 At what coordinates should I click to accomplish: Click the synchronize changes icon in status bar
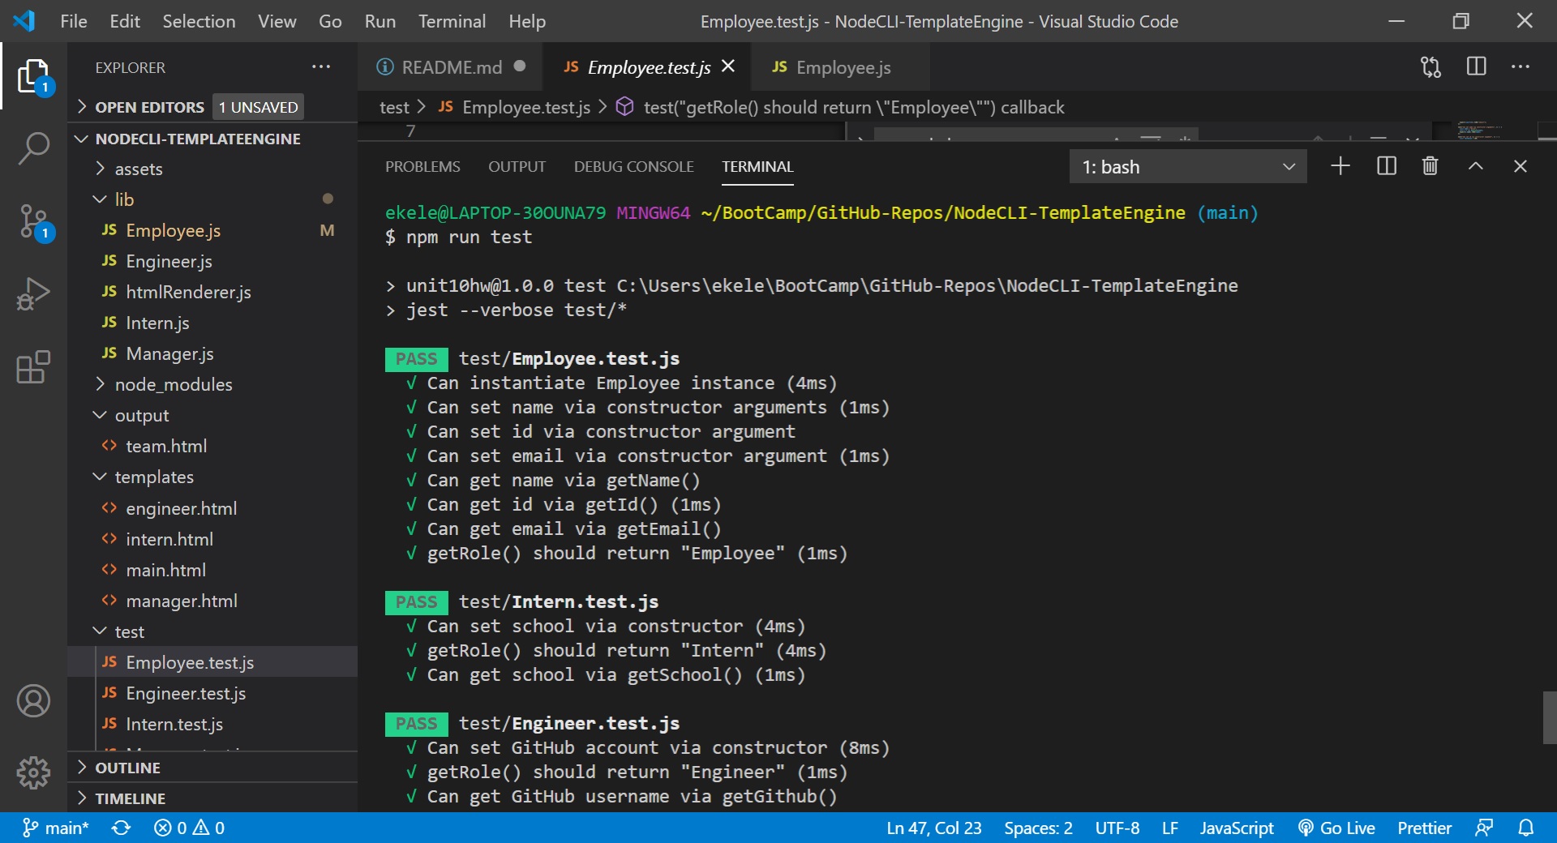coord(122,828)
